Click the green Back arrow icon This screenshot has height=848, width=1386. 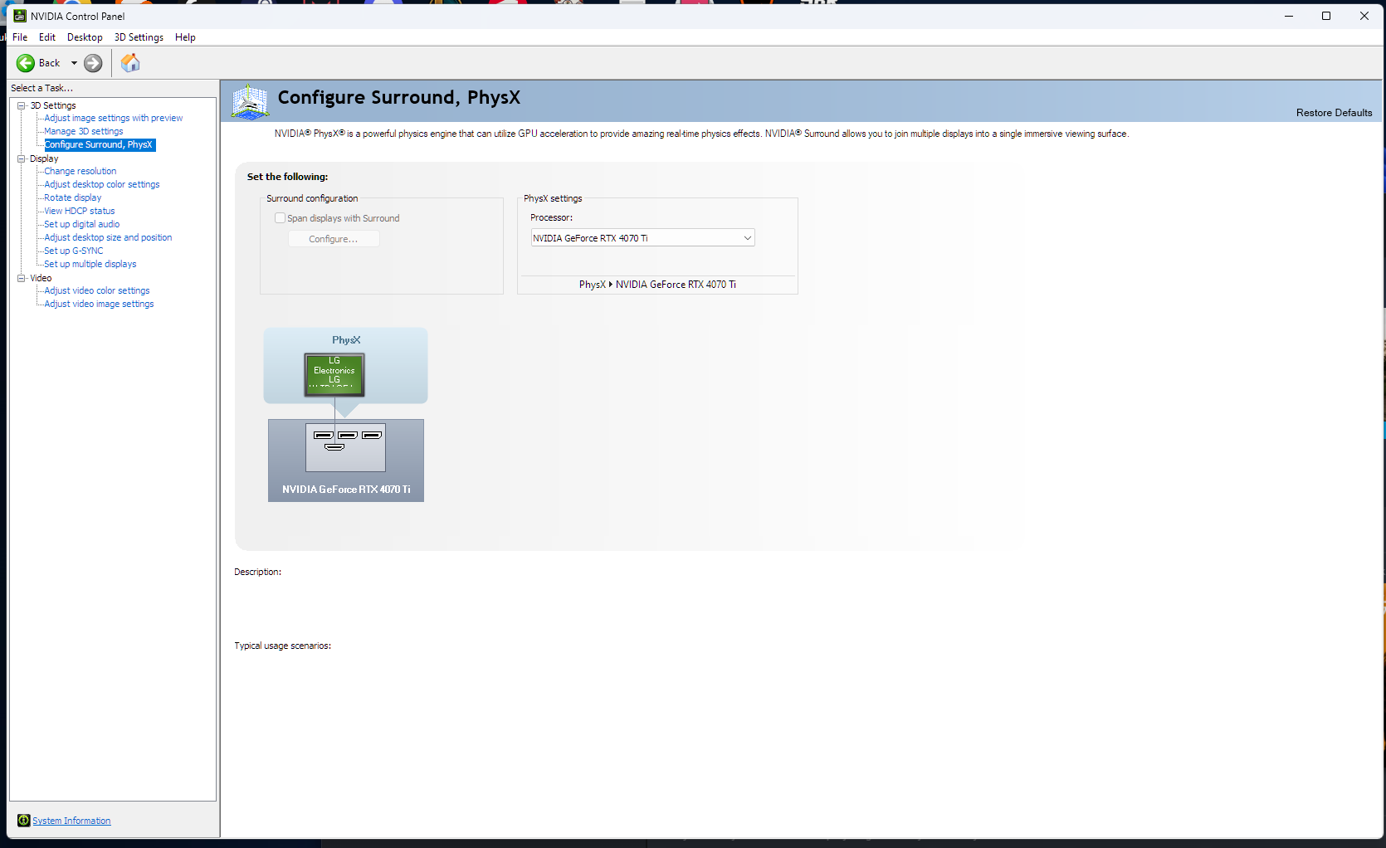(x=26, y=63)
